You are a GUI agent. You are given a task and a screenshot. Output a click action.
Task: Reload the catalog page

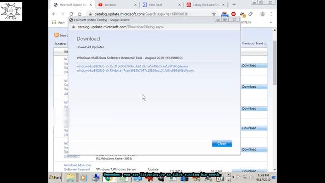tap(71, 14)
